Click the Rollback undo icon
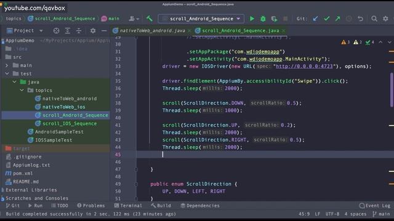 [x=360, y=18]
